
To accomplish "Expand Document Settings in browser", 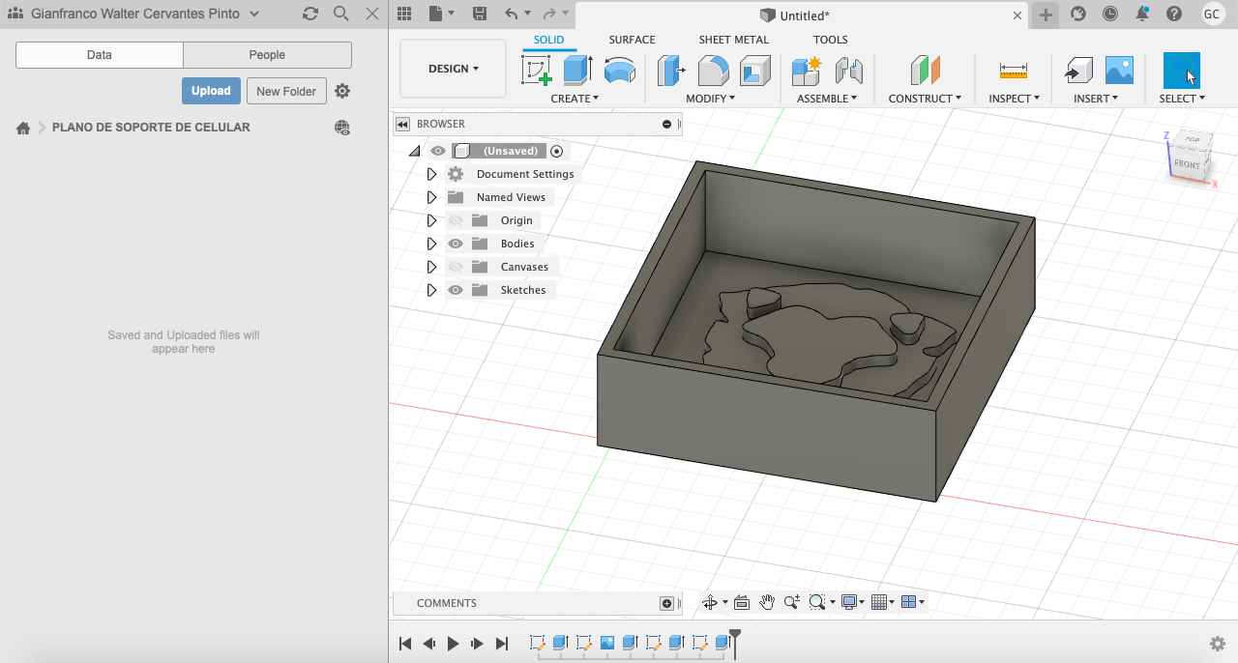I will coord(432,174).
